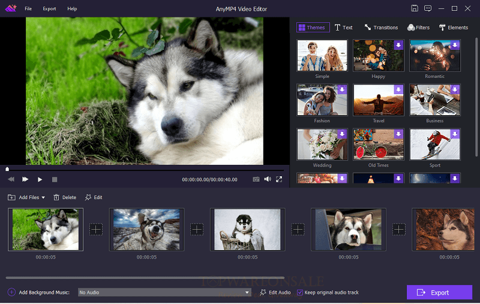Click the AnyMP4 app logo
Screen dimensions: 480x304
(x=11, y=8)
